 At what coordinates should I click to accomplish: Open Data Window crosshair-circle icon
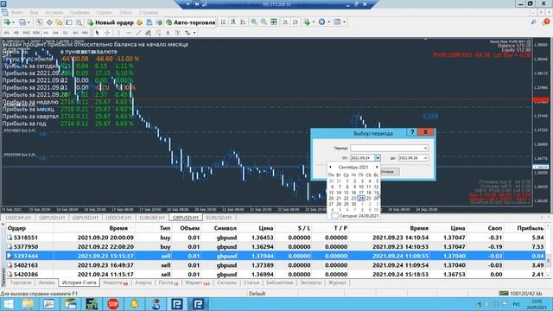coord(49,22)
